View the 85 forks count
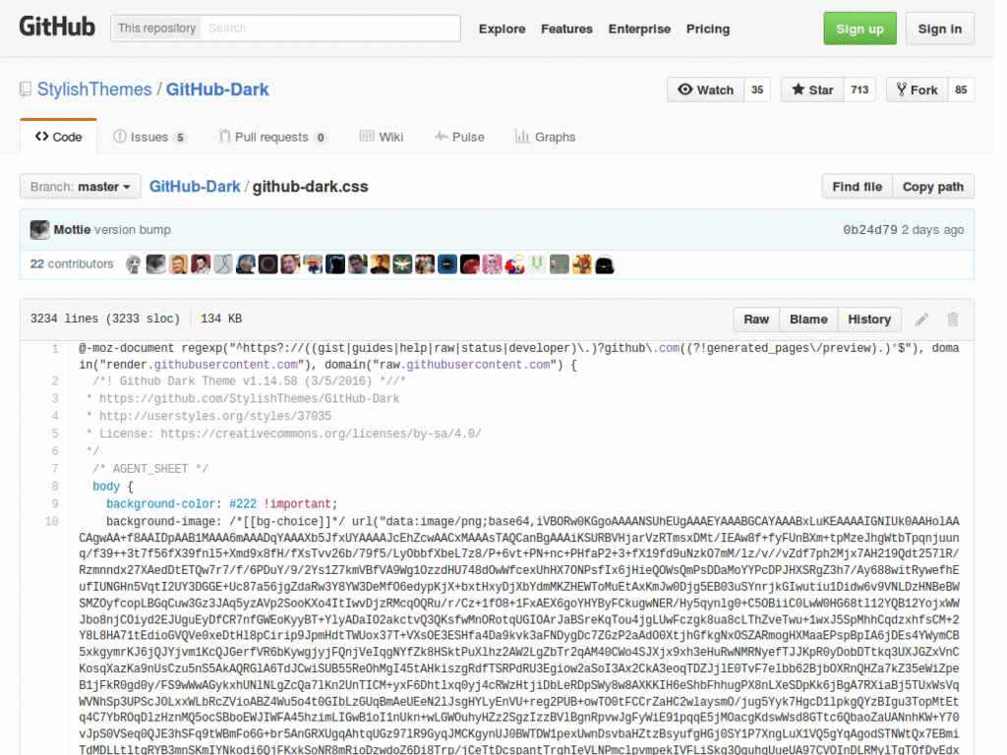This screenshot has width=1007, height=755. [x=961, y=89]
